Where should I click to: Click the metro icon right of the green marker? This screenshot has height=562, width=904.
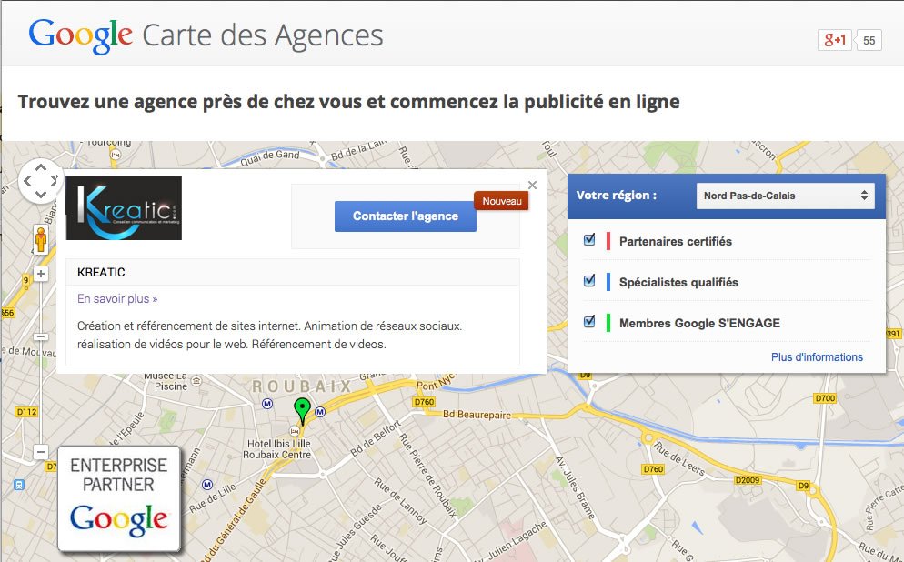[x=320, y=412]
